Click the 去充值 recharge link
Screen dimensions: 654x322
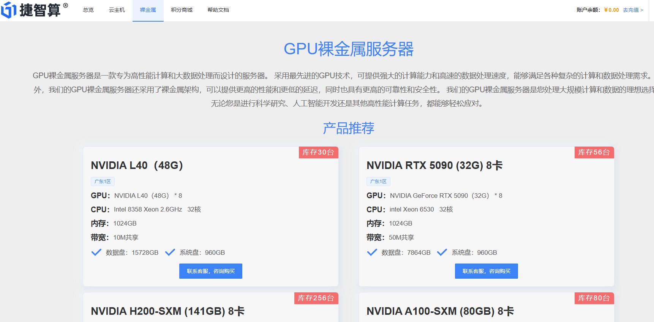pos(632,10)
